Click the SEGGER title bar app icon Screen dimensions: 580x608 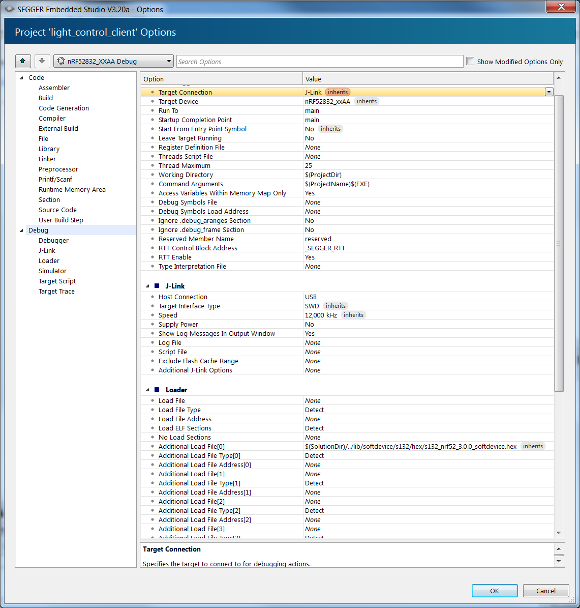coord(9,9)
